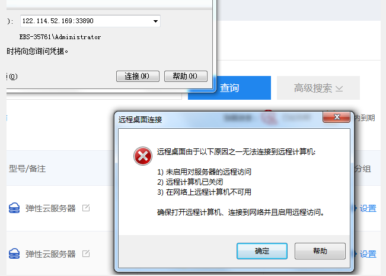
Task: Click the blue 查询 button
Action: (229, 88)
